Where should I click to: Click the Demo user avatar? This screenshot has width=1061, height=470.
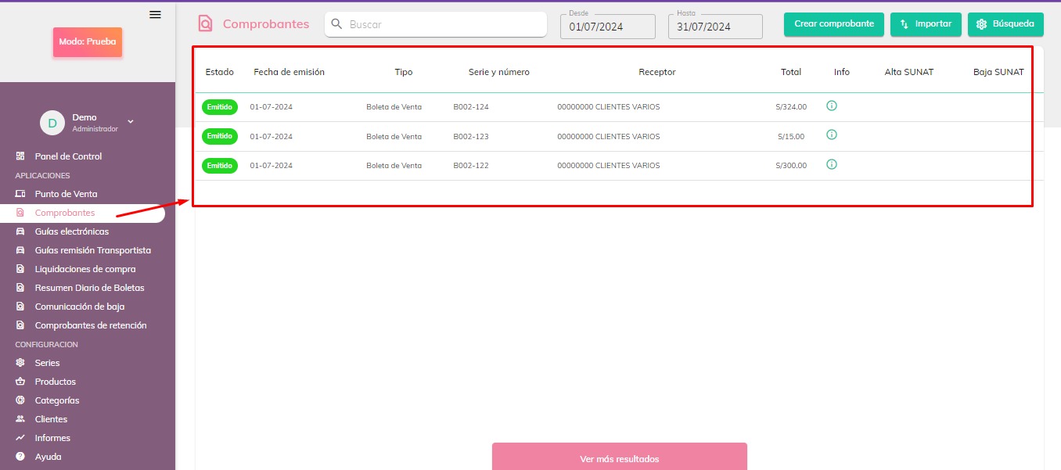pos(52,122)
